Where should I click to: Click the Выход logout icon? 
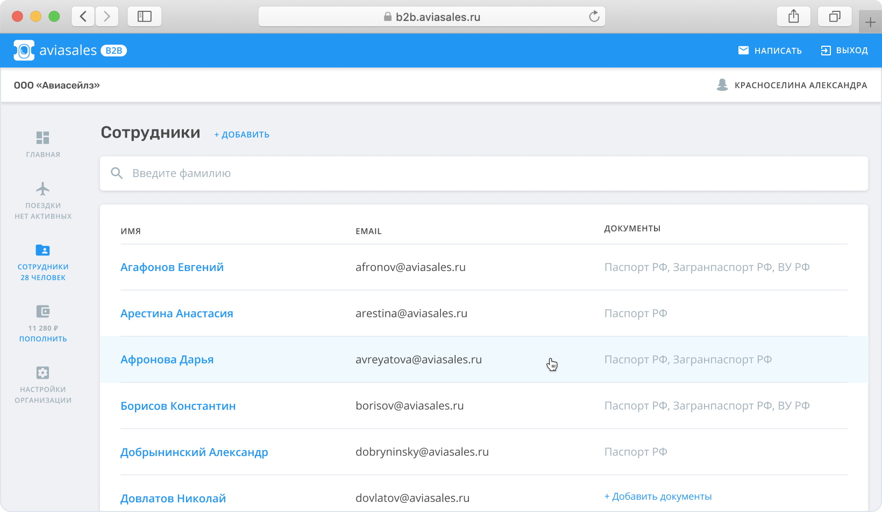pyautogui.click(x=826, y=51)
